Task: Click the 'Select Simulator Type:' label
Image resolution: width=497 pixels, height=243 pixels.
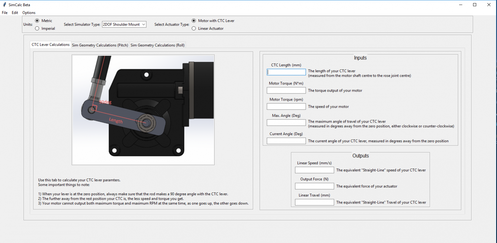Action: pos(82,25)
